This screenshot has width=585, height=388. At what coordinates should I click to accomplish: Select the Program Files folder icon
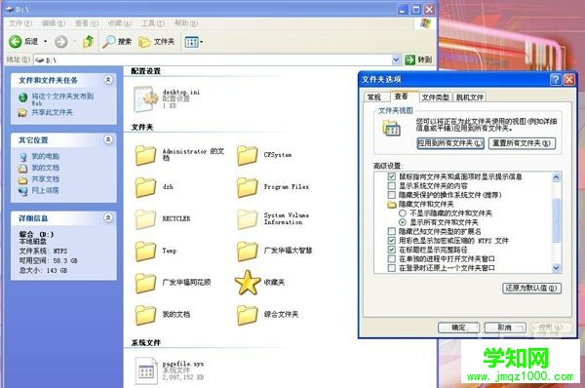pos(248,187)
